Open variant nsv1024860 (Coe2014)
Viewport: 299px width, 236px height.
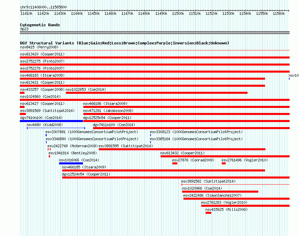point(40,96)
